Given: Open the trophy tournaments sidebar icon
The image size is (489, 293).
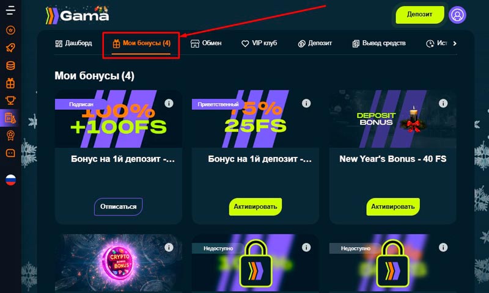Looking at the screenshot, I should tap(10, 100).
